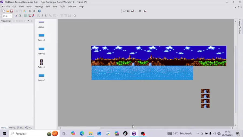Open the volume control in system tray
Screen dimensions: 243x137
click(x=215, y=133)
